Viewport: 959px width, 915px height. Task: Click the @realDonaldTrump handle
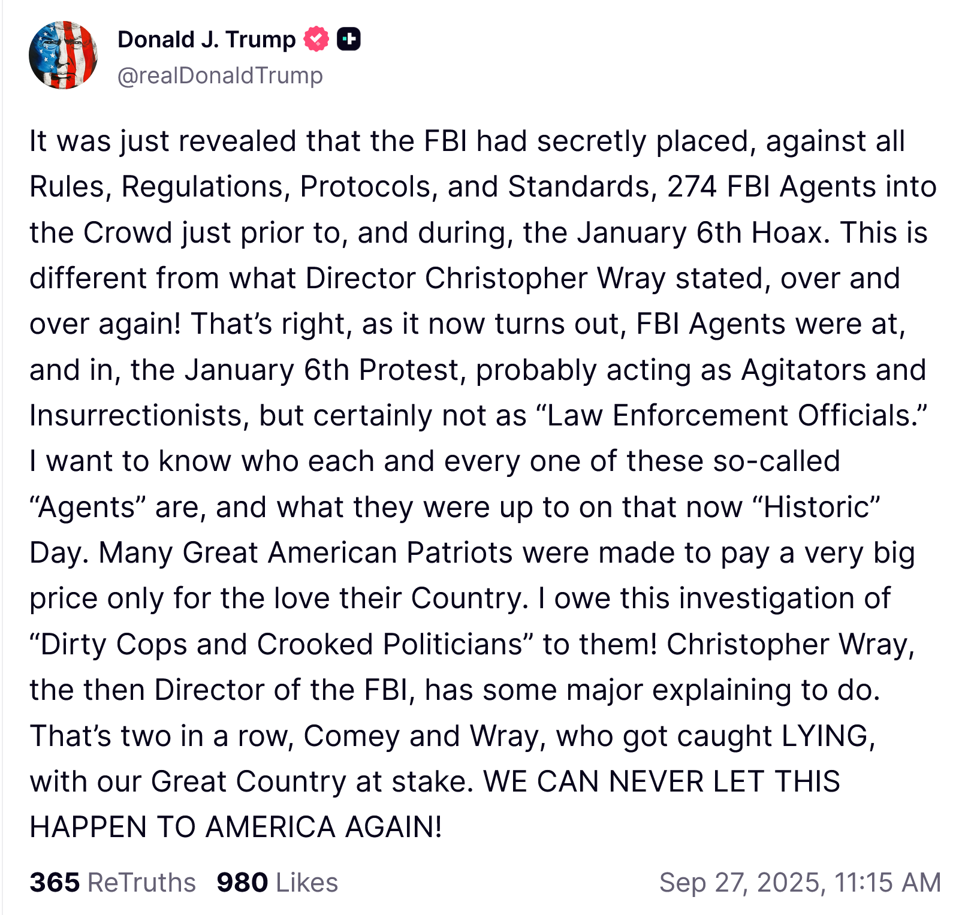(220, 76)
